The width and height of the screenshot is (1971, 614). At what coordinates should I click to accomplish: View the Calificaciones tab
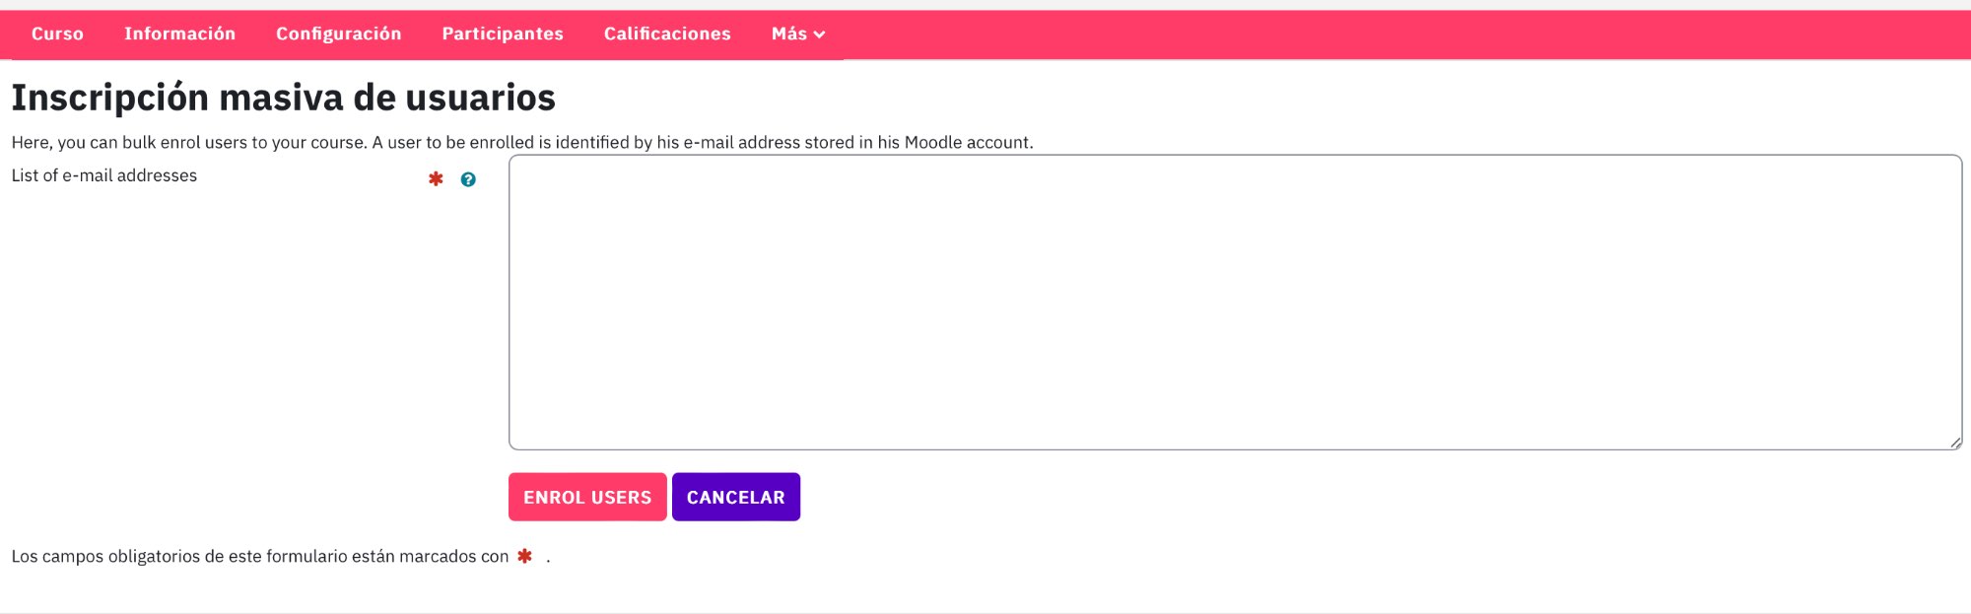coord(667,34)
